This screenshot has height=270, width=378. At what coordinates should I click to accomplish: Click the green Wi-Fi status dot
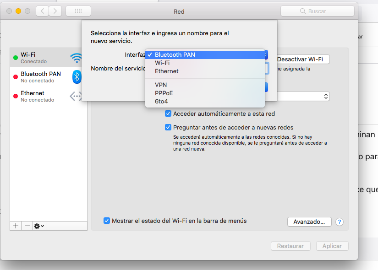16,58
